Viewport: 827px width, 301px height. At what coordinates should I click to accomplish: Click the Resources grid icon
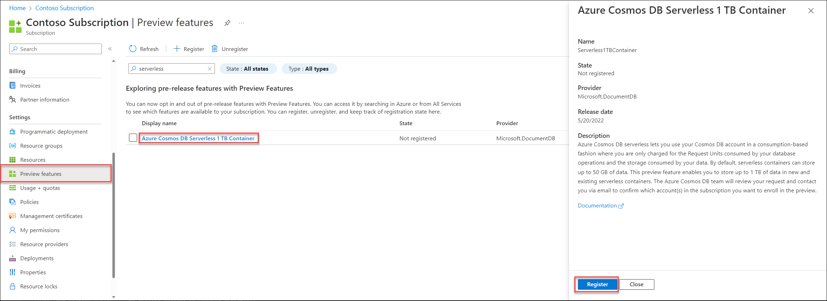[x=13, y=160]
